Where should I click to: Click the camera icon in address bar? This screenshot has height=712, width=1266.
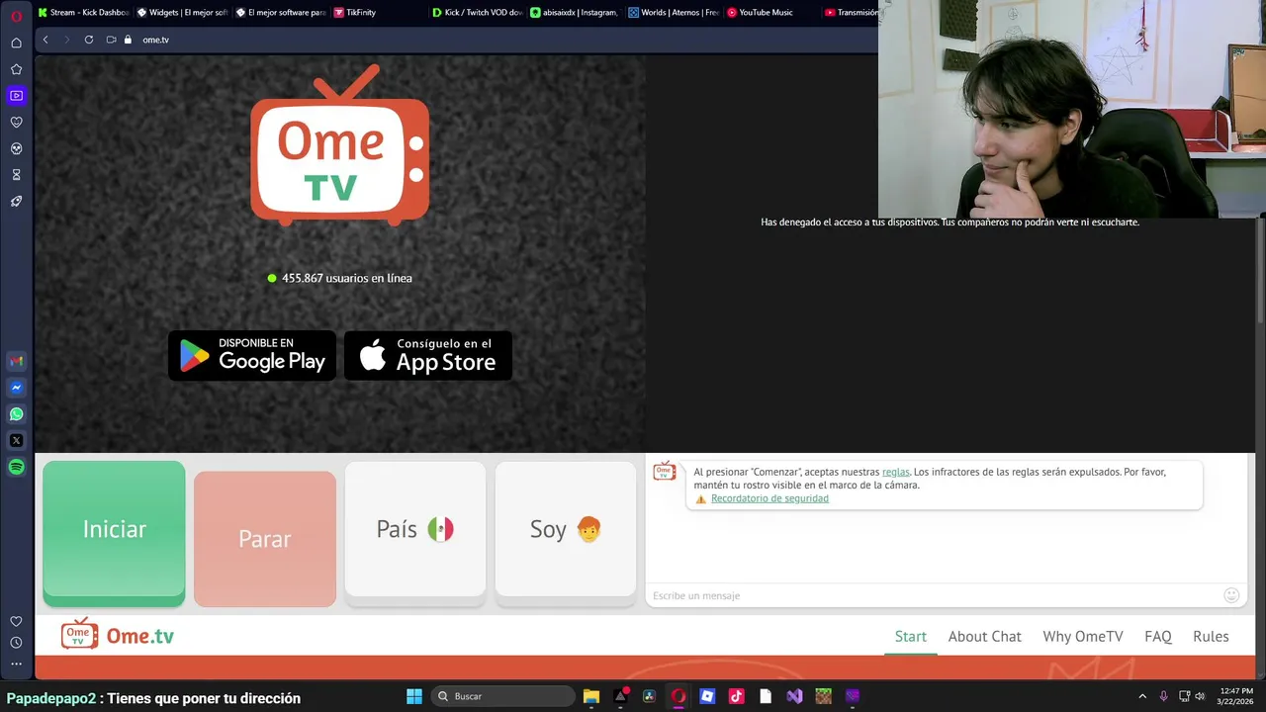pyautogui.click(x=111, y=40)
